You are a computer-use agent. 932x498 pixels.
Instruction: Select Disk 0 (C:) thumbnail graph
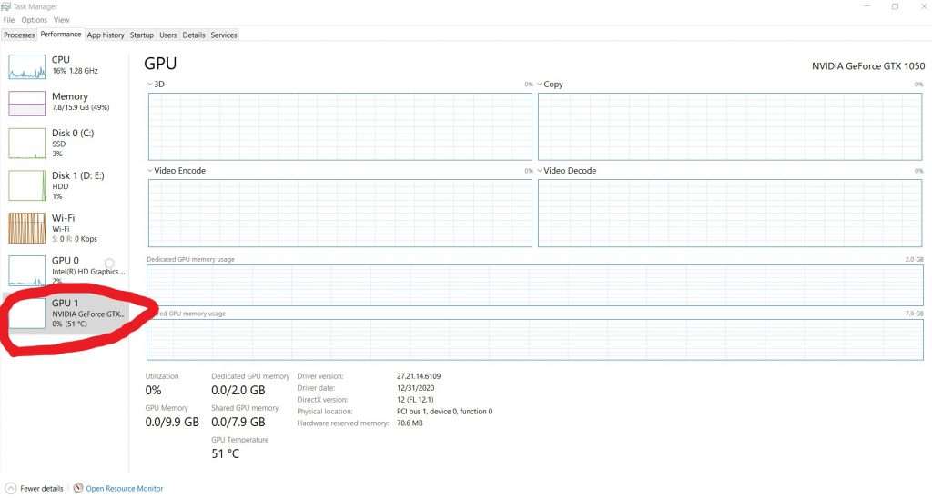point(26,143)
